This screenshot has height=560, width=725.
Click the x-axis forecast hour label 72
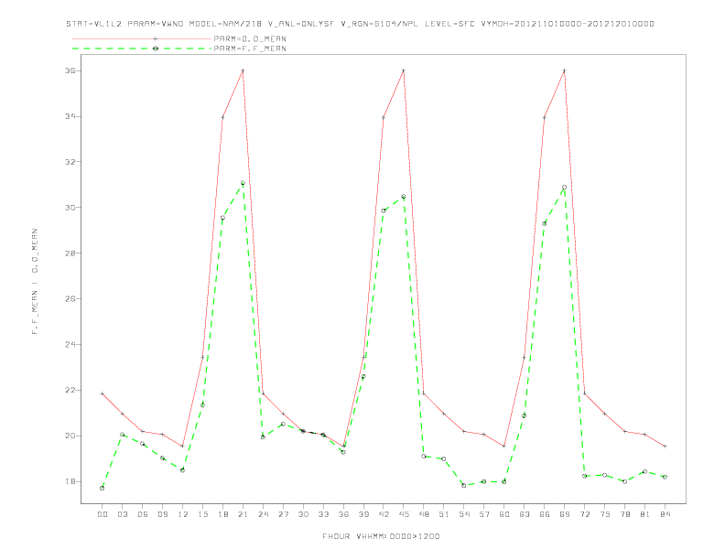point(584,514)
